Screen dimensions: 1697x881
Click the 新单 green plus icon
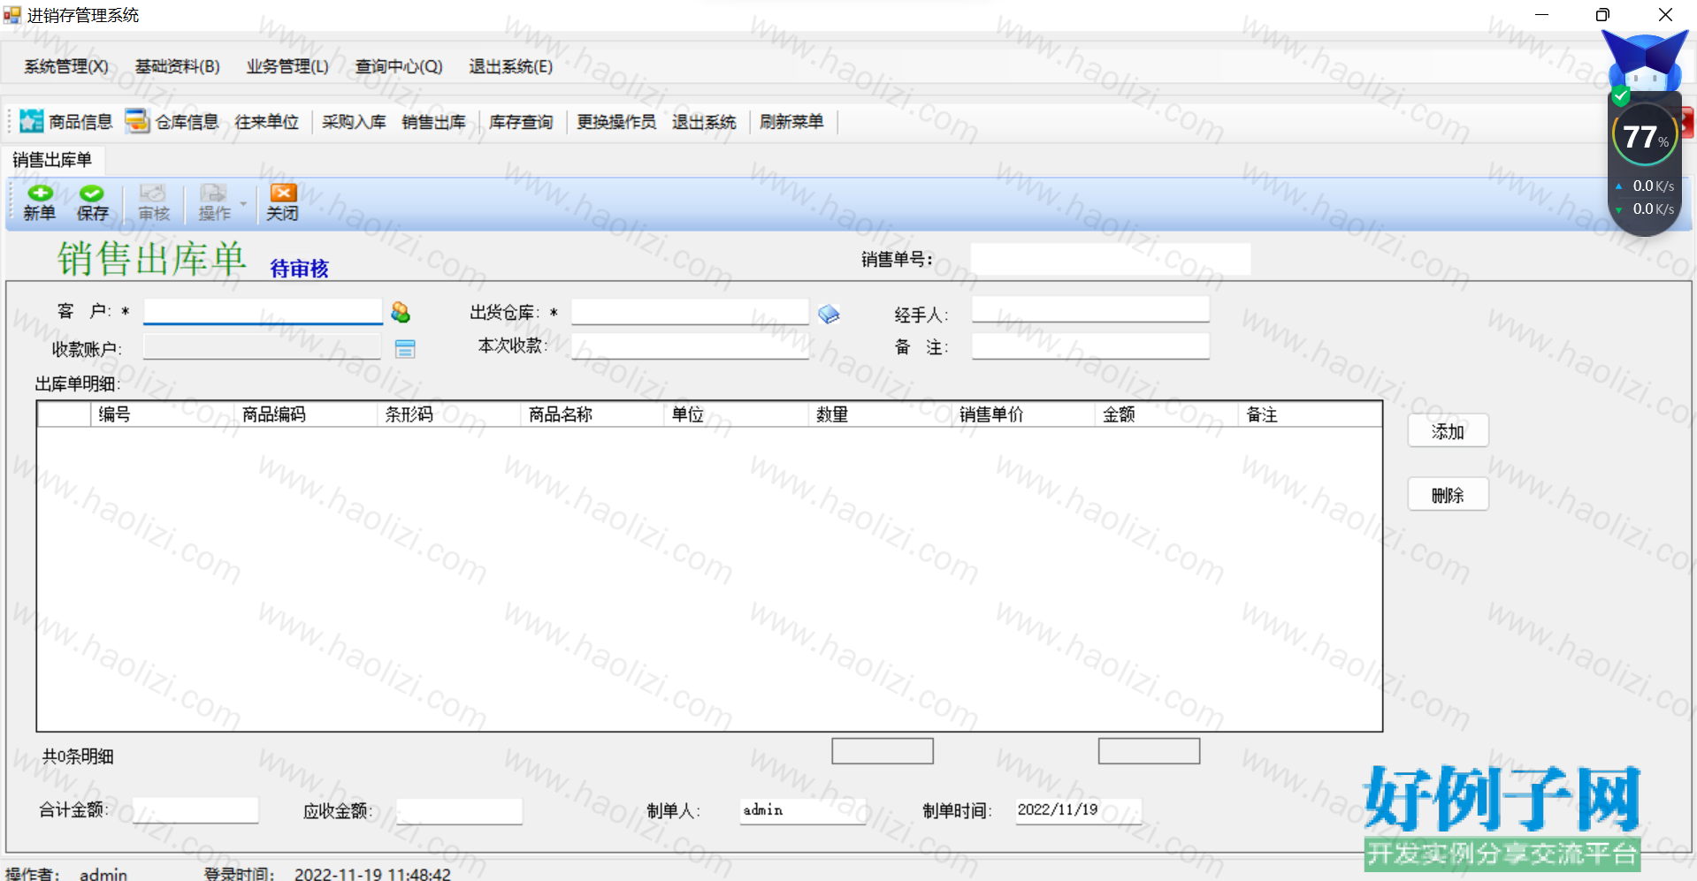[40, 194]
